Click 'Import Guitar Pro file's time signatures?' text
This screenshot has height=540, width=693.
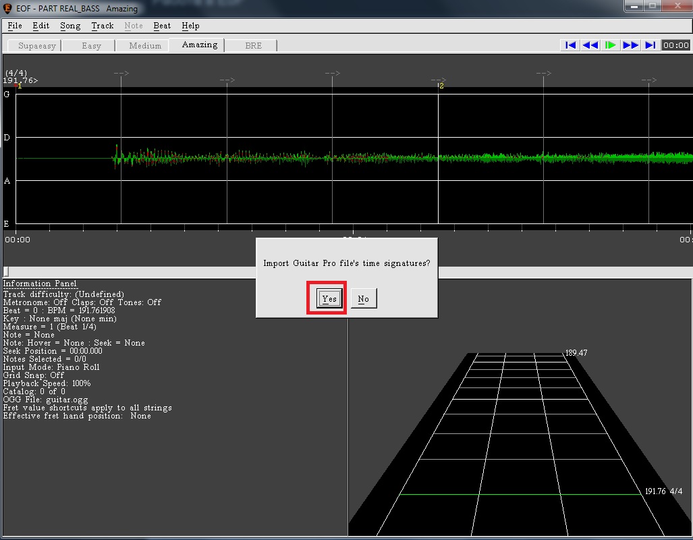click(x=347, y=263)
